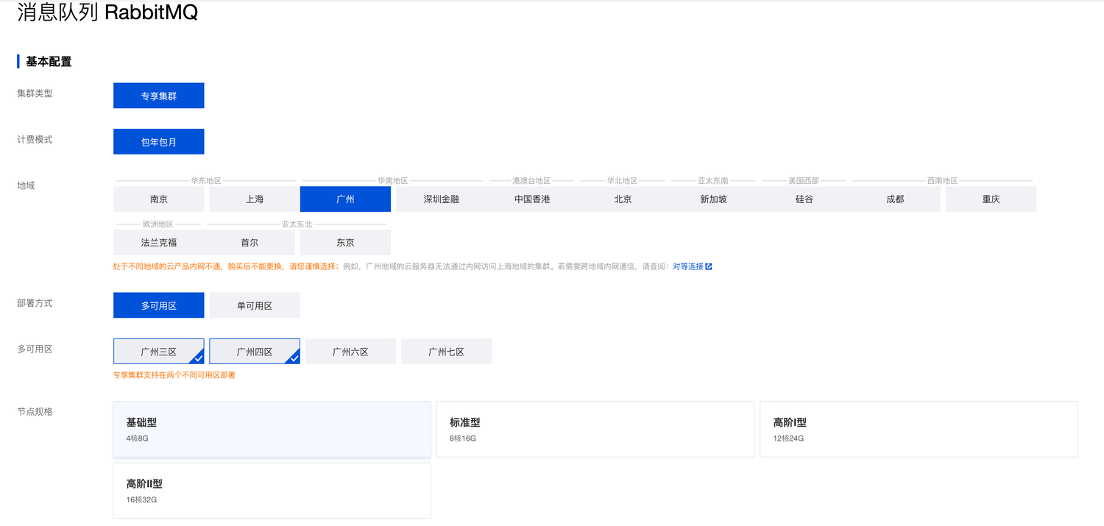Click the 基本配置 section heading

click(49, 62)
